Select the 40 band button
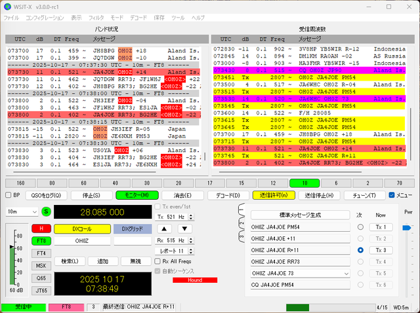Screen dimensions: 420x313 click(115, 183)
